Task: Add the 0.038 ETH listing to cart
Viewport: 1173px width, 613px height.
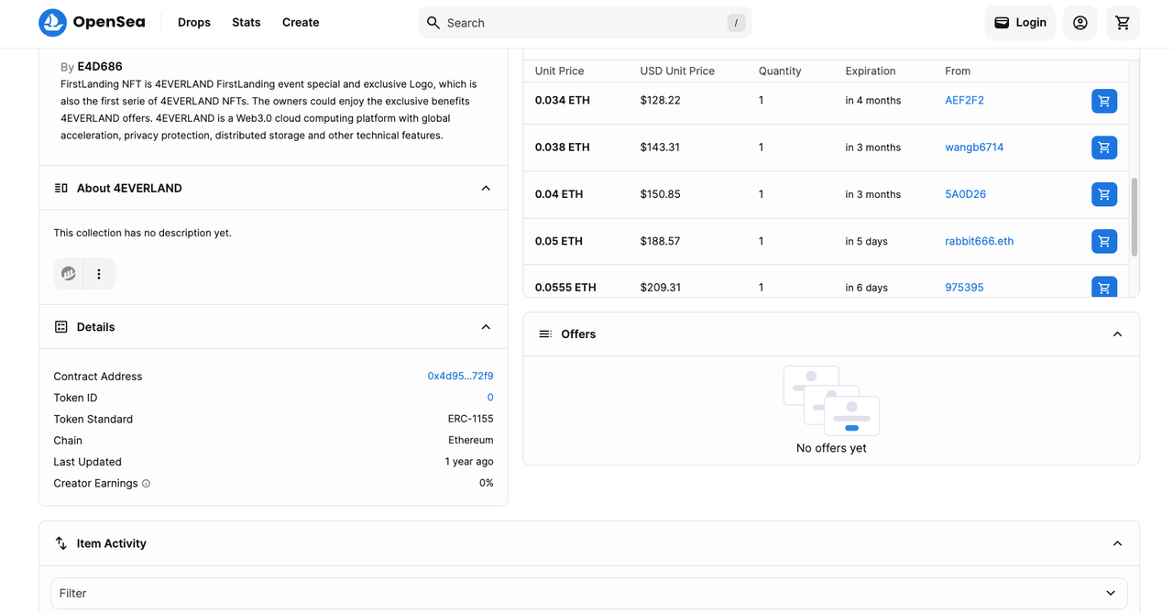Action: point(1104,148)
